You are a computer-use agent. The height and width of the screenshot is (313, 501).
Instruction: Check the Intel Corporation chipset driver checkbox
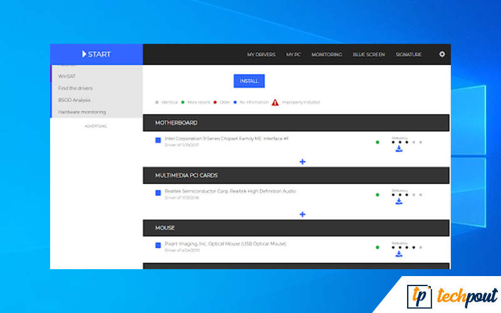(x=158, y=140)
